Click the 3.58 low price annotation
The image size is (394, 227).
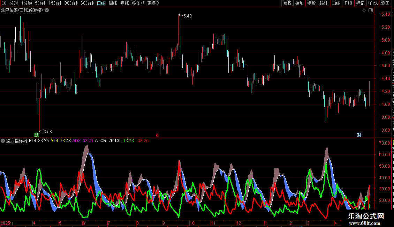48,131
